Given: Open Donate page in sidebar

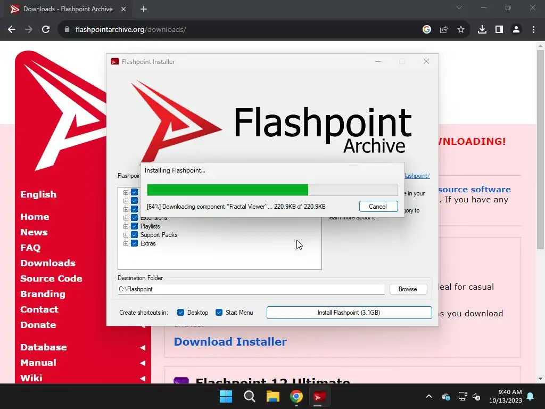Looking at the screenshot, I should tap(38, 325).
